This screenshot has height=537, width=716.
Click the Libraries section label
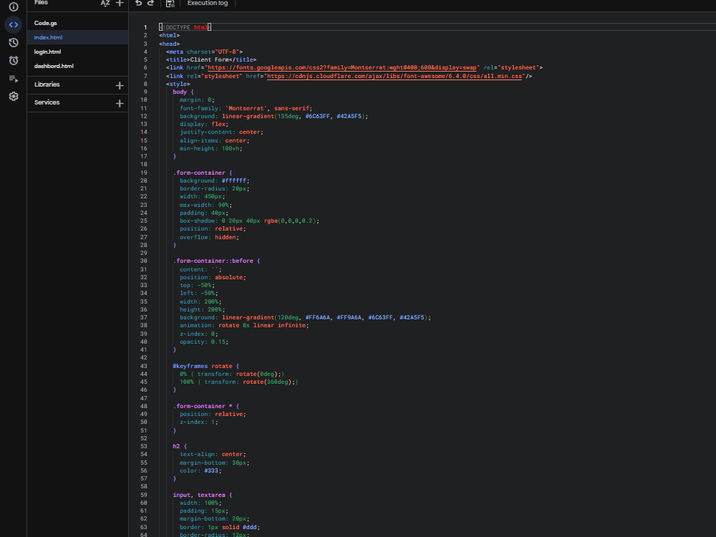[47, 84]
